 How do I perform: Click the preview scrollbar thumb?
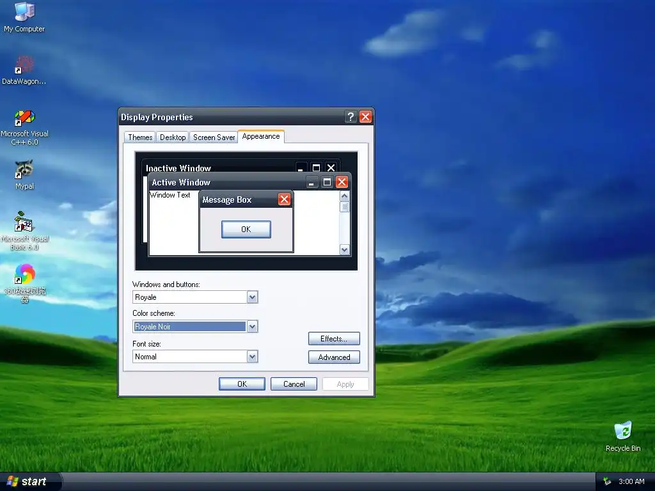coord(344,207)
